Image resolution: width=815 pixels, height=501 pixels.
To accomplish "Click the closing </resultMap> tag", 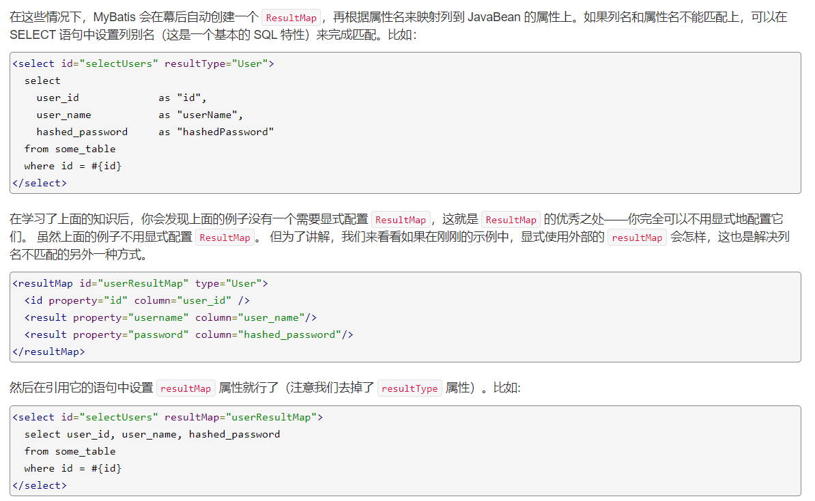I will (x=49, y=352).
